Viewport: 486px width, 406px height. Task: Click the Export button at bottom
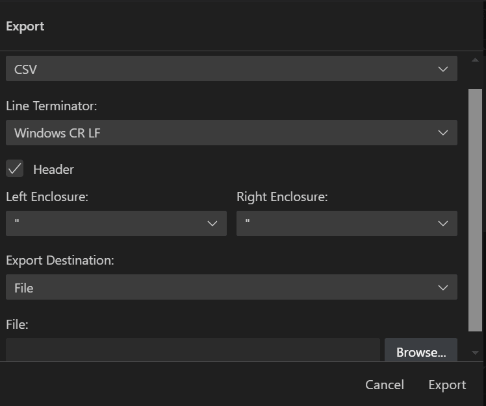447,385
